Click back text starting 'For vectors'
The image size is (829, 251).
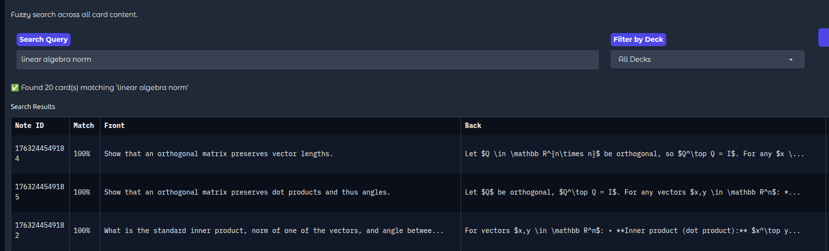coord(632,231)
